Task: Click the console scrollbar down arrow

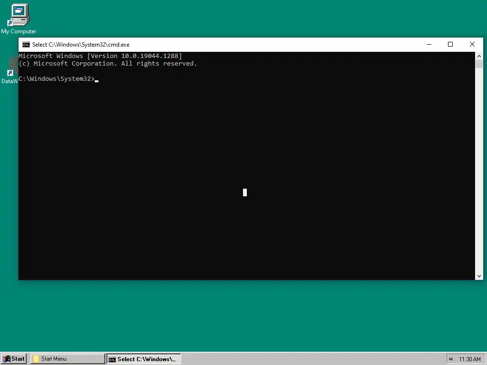Action: pyautogui.click(x=479, y=276)
